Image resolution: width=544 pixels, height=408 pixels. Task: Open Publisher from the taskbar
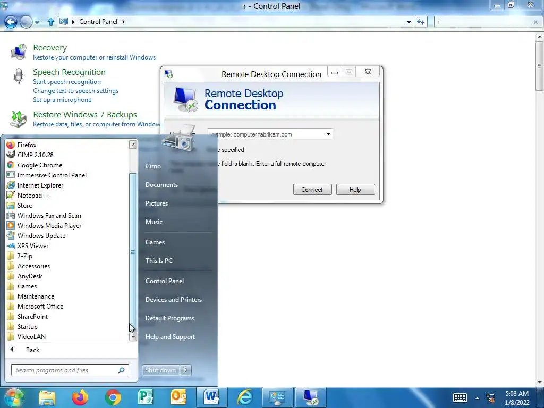click(146, 397)
